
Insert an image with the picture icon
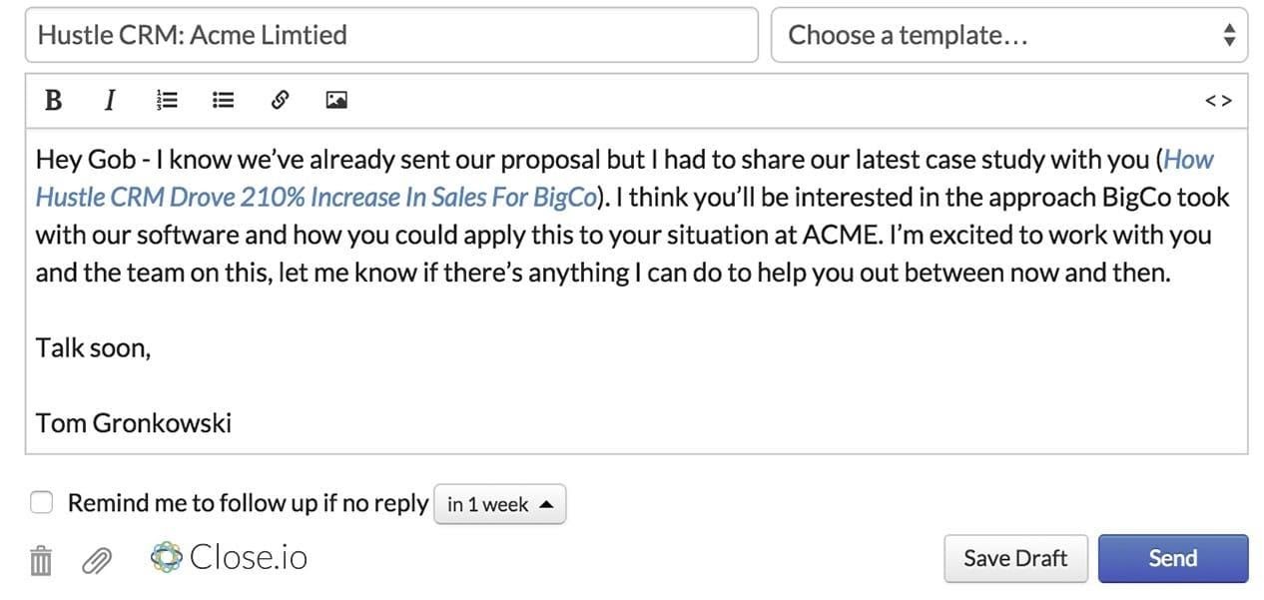(x=336, y=100)
